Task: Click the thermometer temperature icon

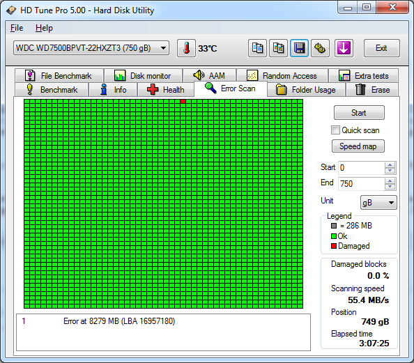Action: pyautogui.click(x=186, y=48)
